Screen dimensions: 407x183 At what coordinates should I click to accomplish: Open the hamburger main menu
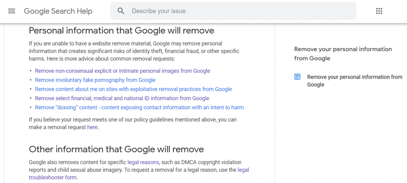12,11
